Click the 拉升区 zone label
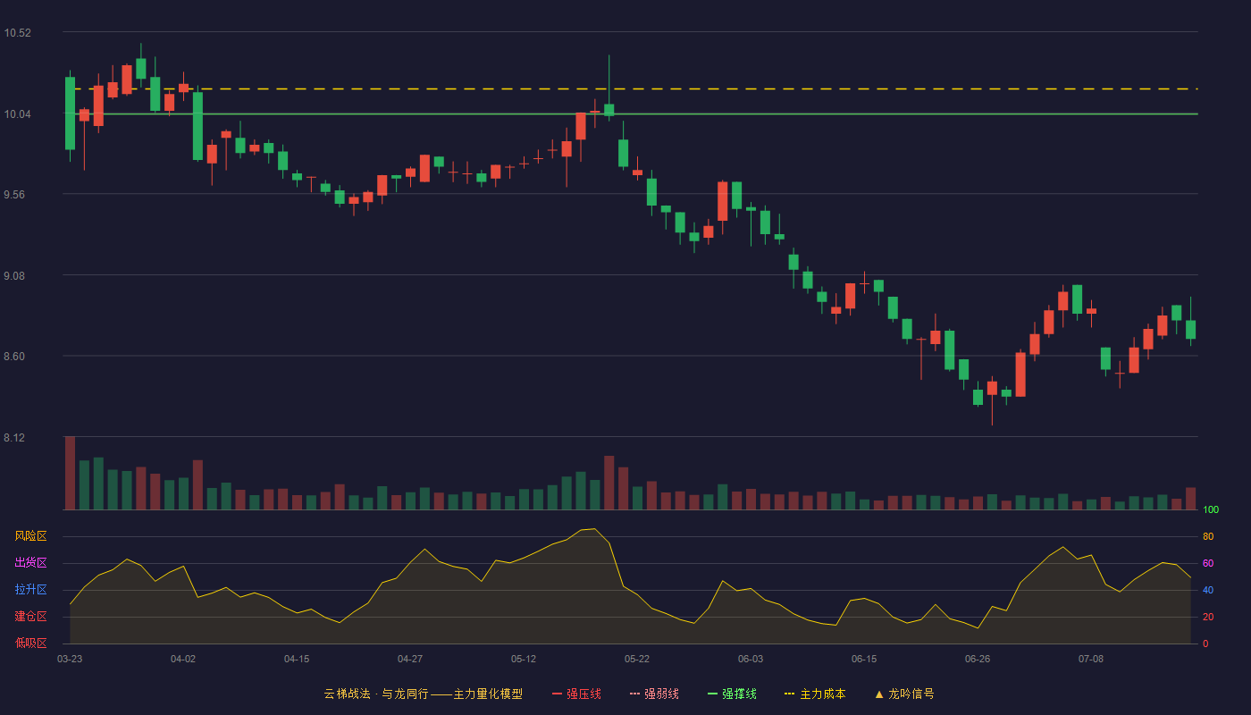This screenshot has width=1251, height=715. pyautogui.click(x=30, y=590)
